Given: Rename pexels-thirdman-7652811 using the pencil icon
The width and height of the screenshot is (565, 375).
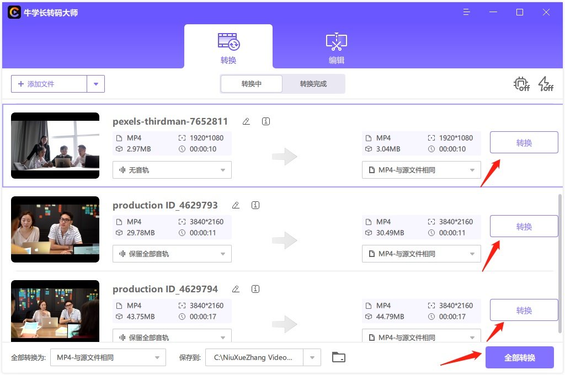Looking at the screenshot, I should point(246,121).
